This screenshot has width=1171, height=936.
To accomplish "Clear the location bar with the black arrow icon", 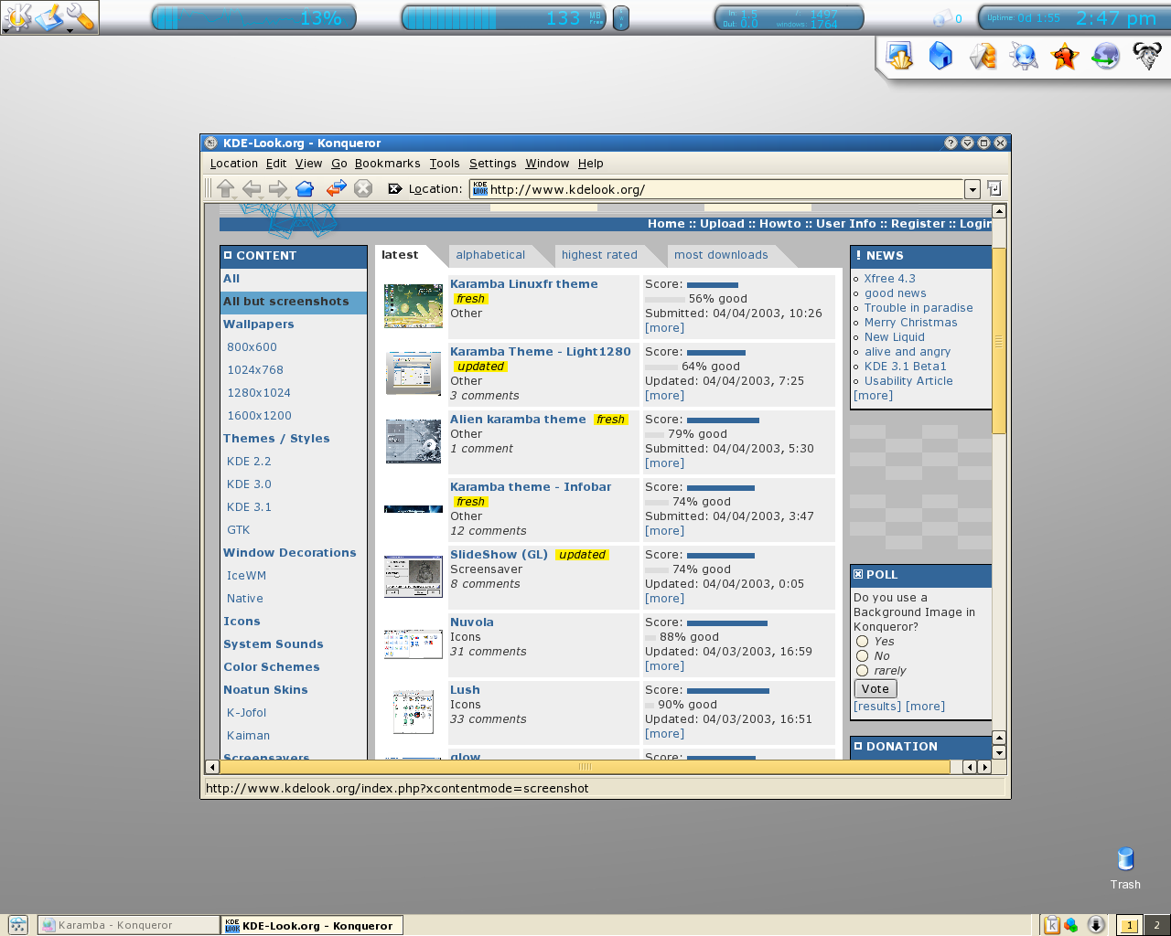I will (395, 188).
